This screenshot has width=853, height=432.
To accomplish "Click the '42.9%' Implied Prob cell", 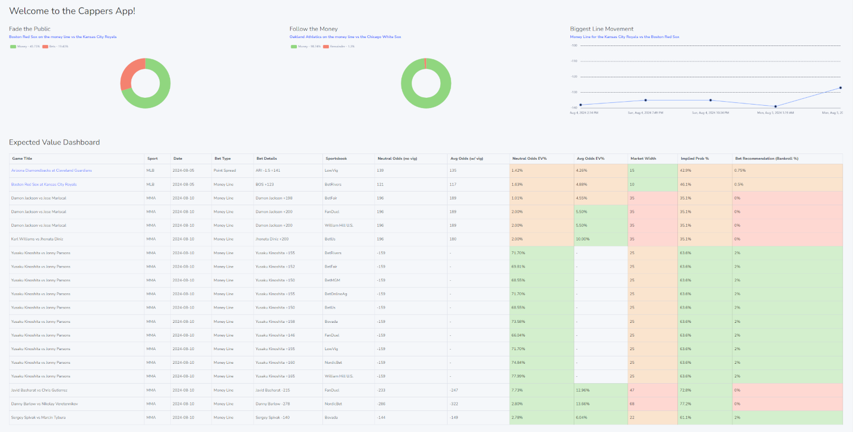I will (x=705, y=171).
